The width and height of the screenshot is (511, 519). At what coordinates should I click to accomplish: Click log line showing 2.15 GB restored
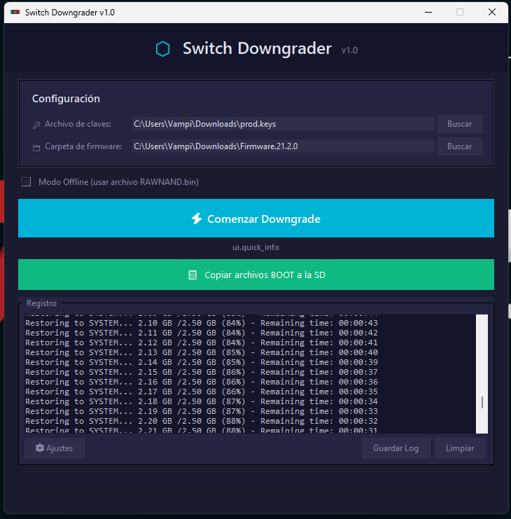tap(202, 372)
